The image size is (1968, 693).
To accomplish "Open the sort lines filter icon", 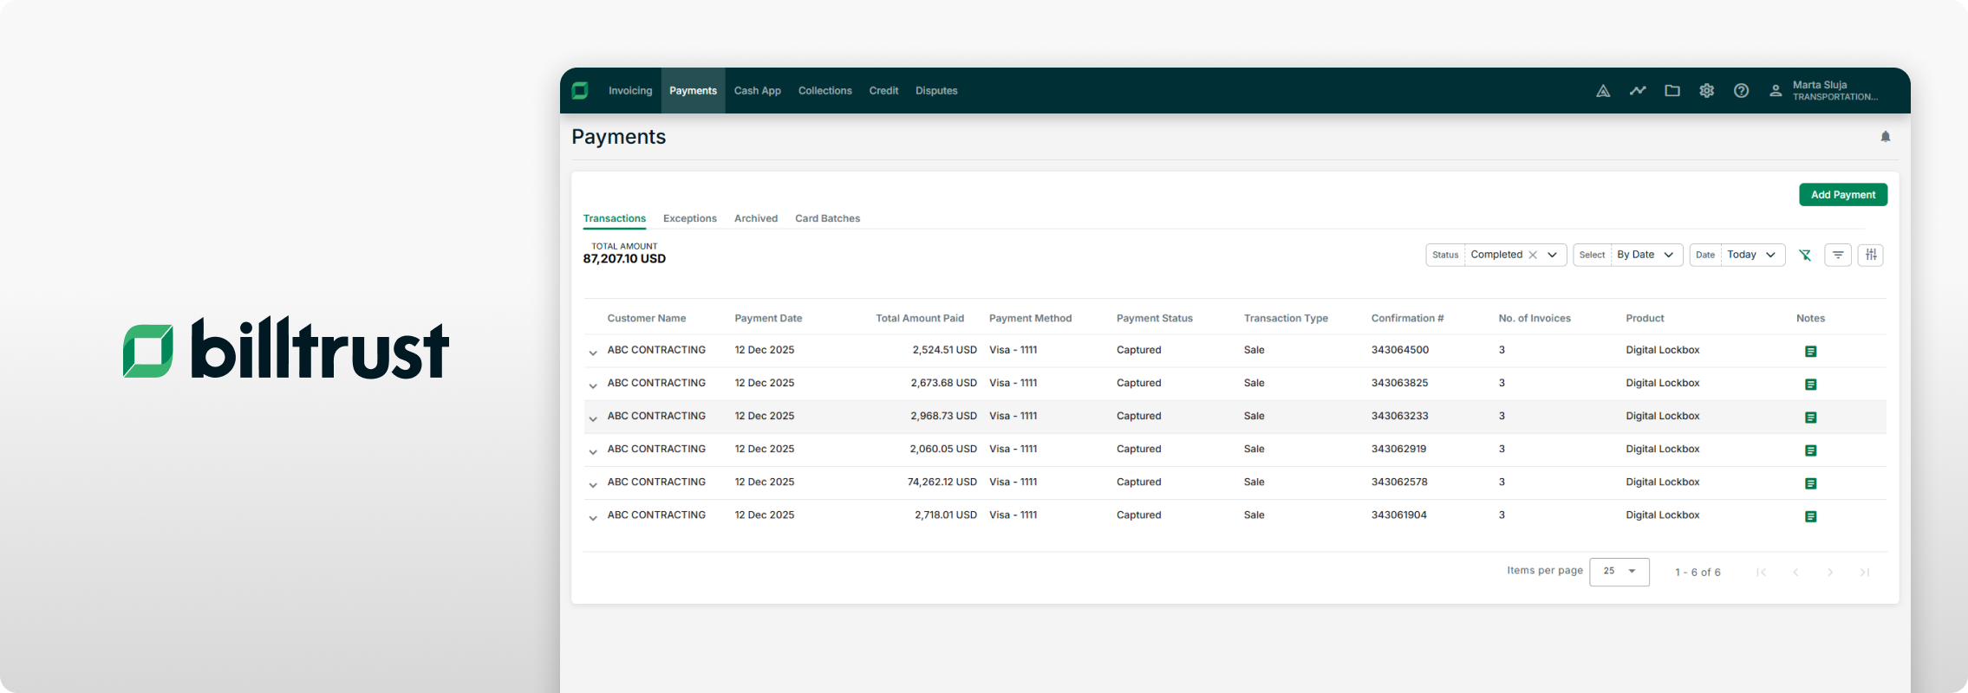I will [1838, 255].
